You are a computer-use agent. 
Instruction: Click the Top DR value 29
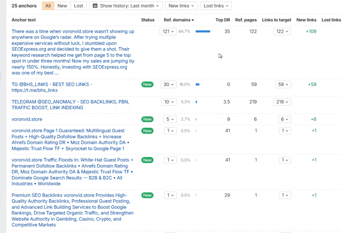point(227,195)
